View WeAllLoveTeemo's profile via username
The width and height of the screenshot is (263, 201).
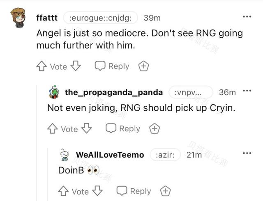[110, 155]
